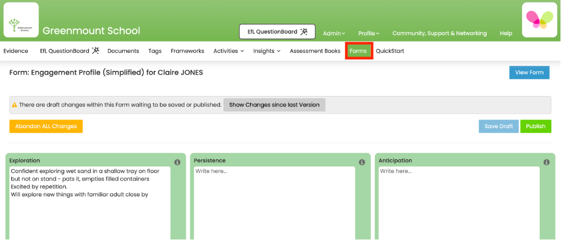Open the Frameworks tab
561x240 pixels.
(x=187, y=51)
